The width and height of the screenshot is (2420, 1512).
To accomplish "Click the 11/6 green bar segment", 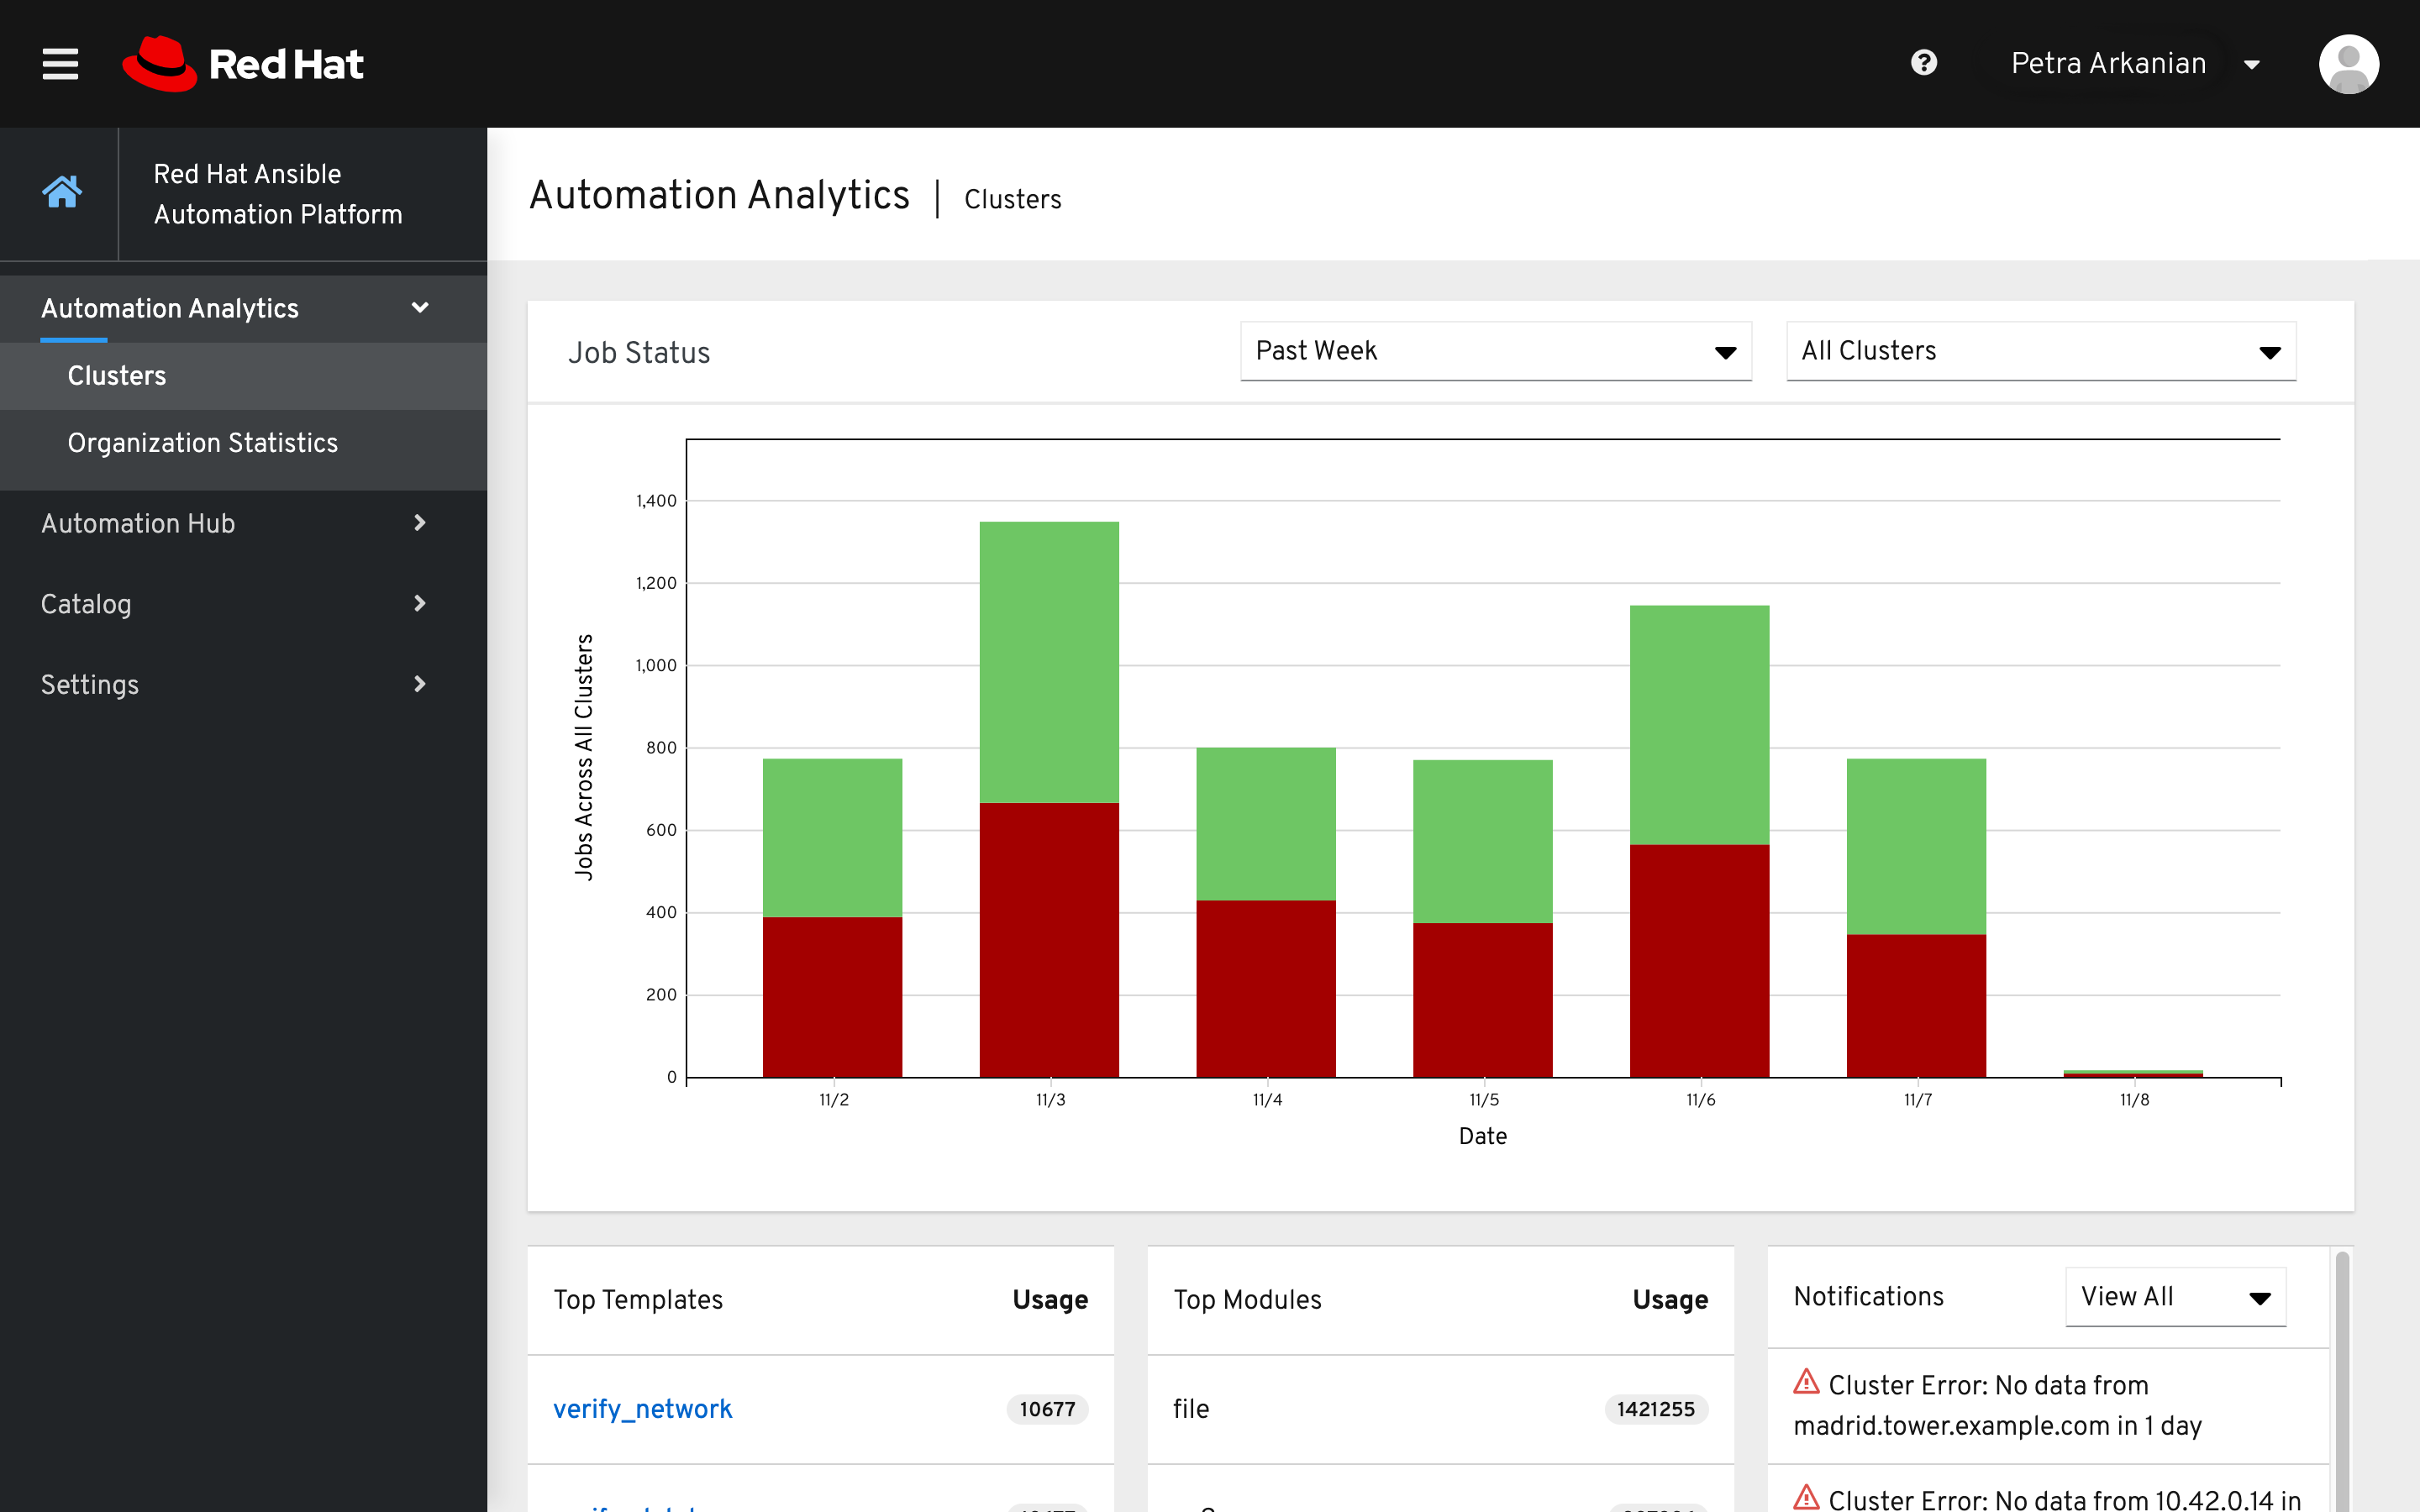I will click(1699, 725).
